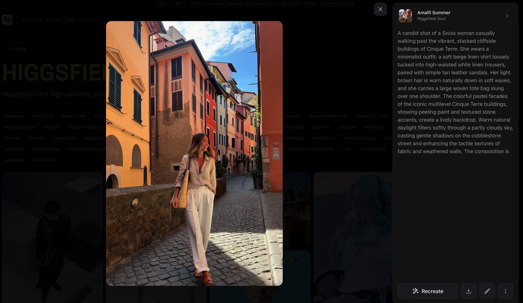Pick the GRAFFITI style tag

(x=321, y=127)
